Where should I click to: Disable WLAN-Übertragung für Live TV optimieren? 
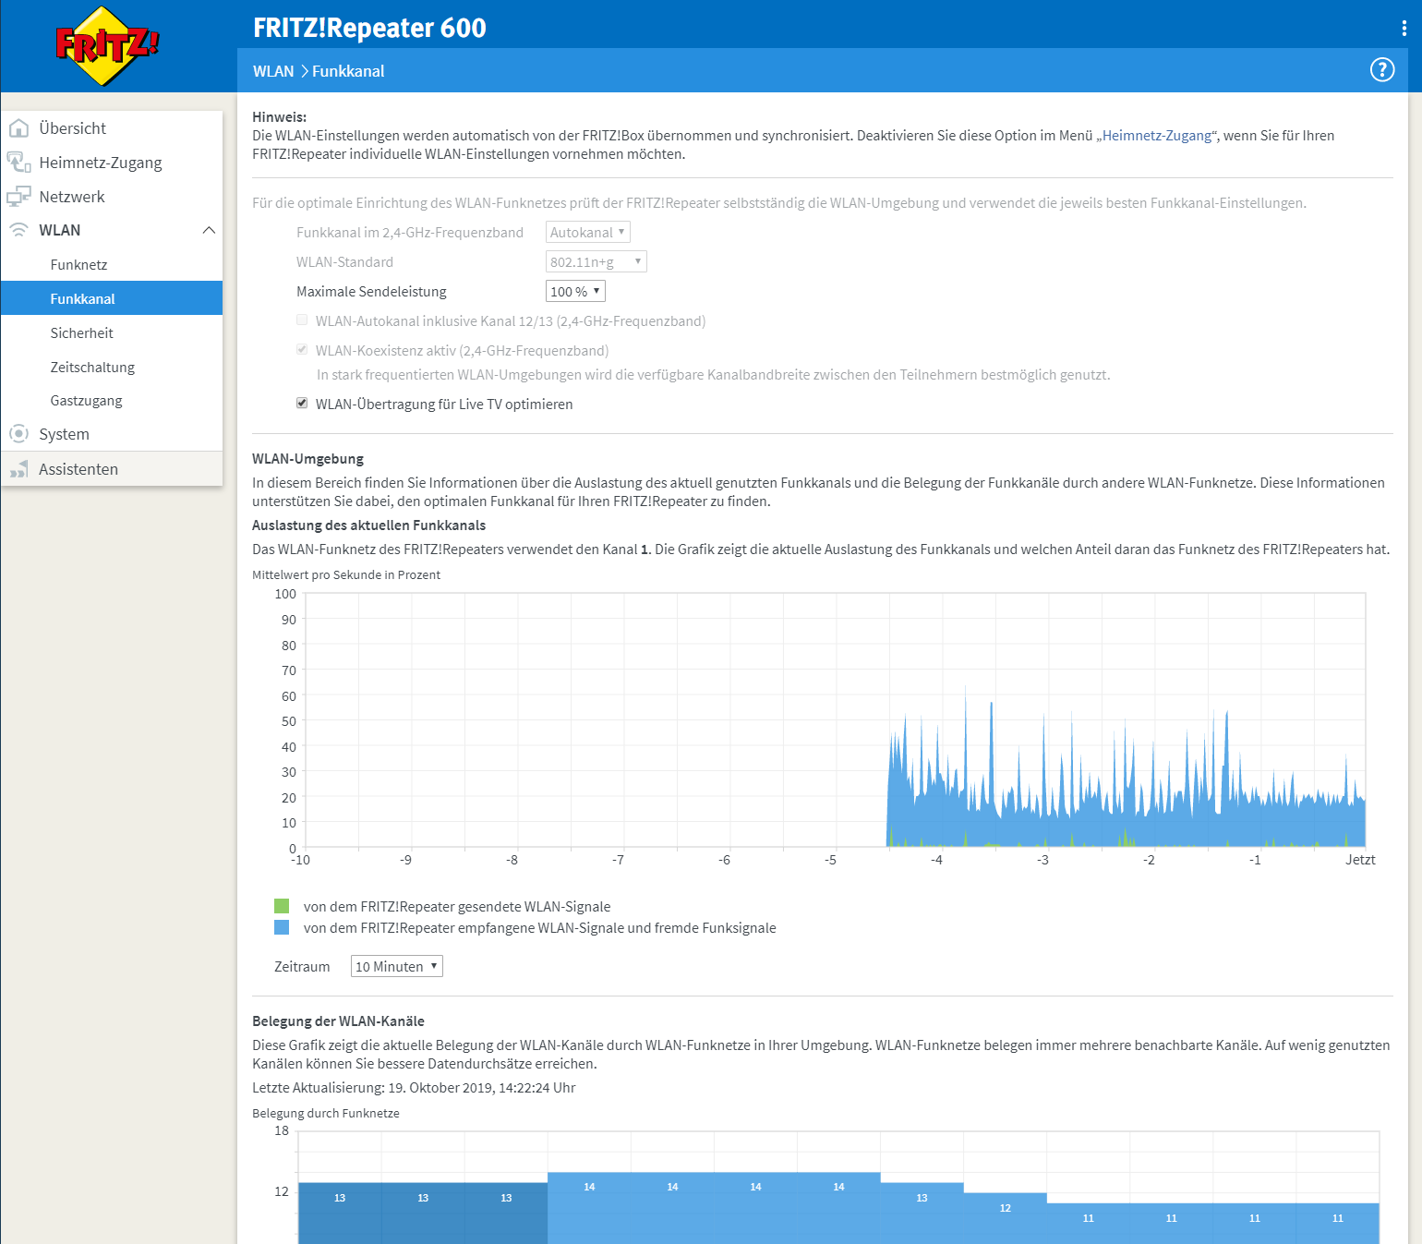click(x=302, y=404)
